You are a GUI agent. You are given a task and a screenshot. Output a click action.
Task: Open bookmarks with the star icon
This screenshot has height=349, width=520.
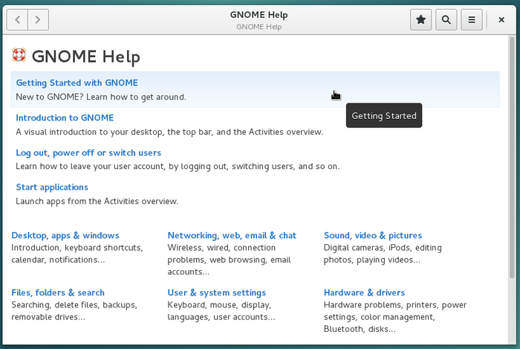click(x=421, y=20)
